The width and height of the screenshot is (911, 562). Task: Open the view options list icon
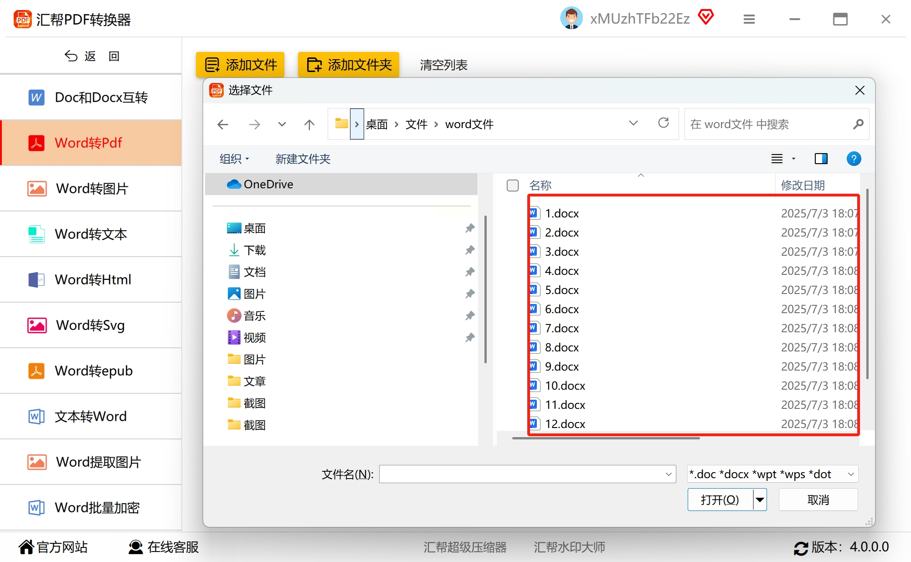coord(777,159)
